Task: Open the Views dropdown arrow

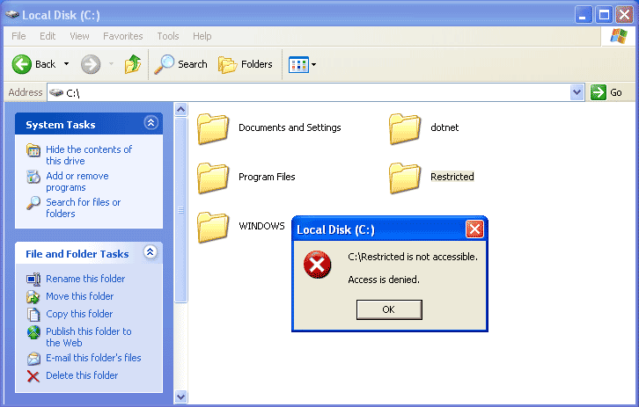Action: [314, 65]
